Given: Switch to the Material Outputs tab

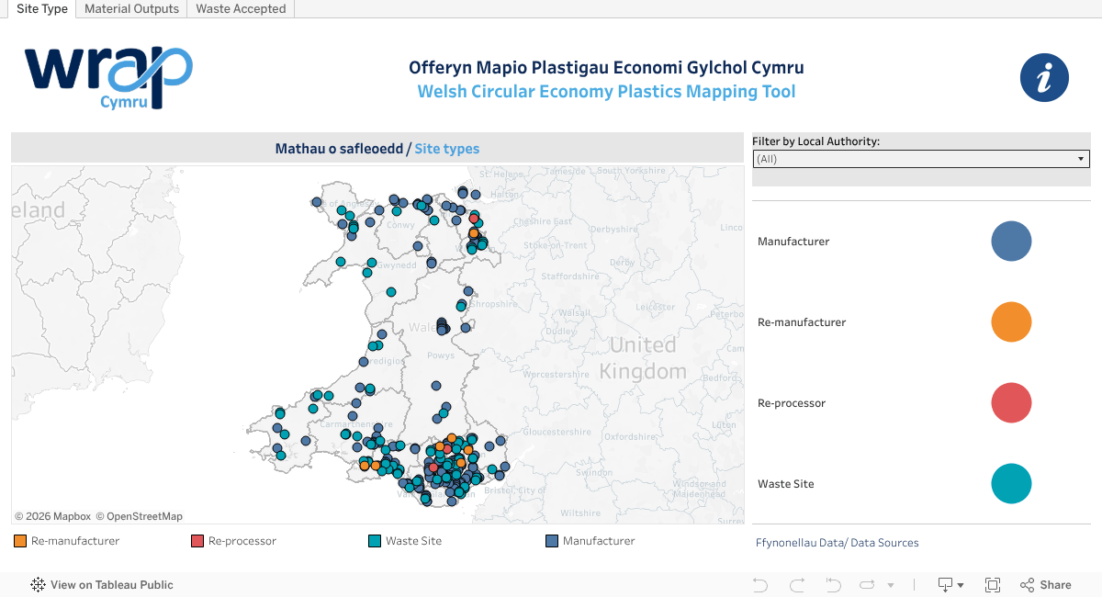Looking at the screenshot, I should pos(131,8).
